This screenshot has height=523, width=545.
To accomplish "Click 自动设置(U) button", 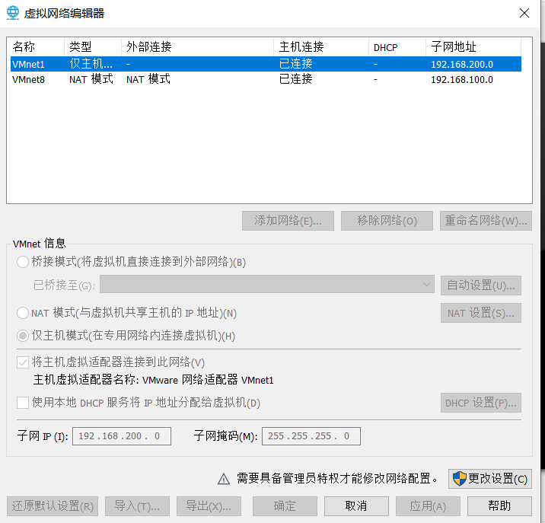I will coord(481,285).
